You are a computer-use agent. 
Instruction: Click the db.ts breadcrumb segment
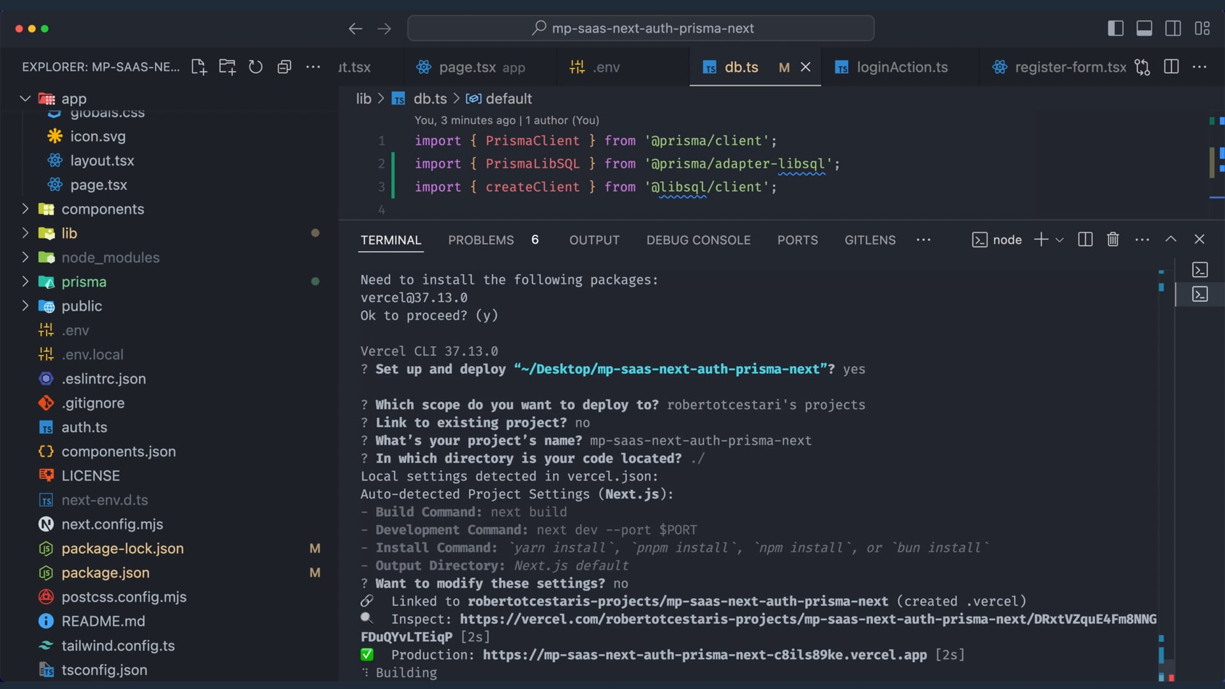(430, 99)
